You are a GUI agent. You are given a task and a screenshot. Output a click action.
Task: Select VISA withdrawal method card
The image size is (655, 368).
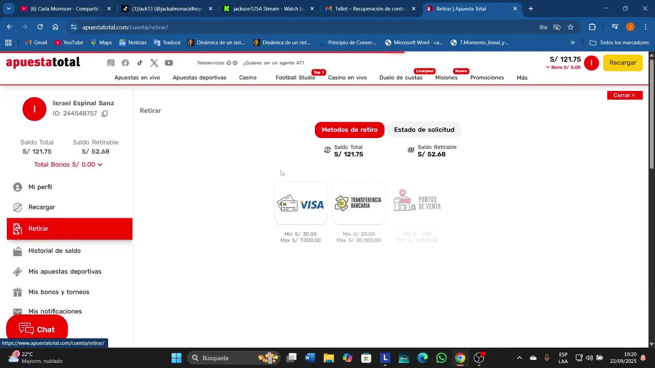point(300,203)
